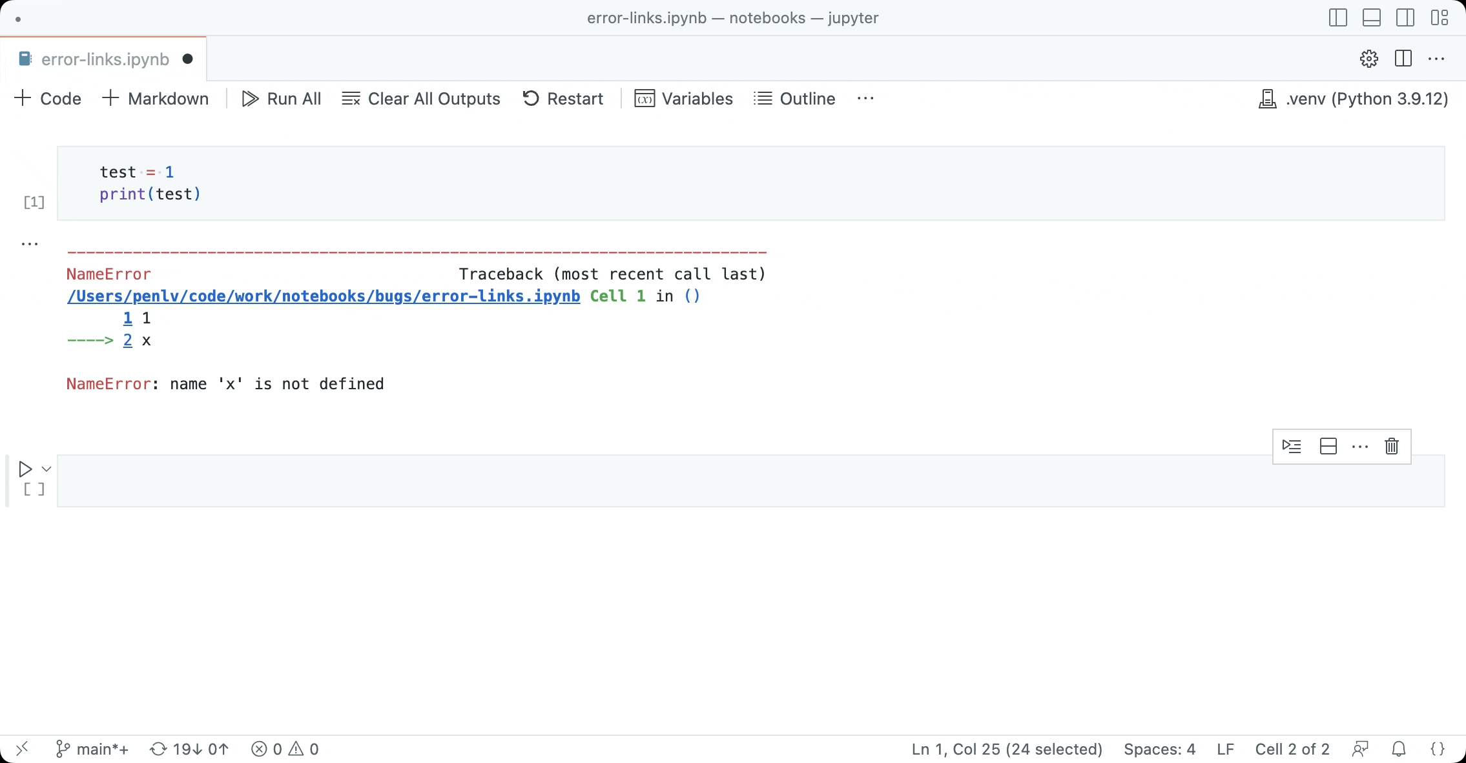Click line number 2 in traceback

(x=127, y=340)
